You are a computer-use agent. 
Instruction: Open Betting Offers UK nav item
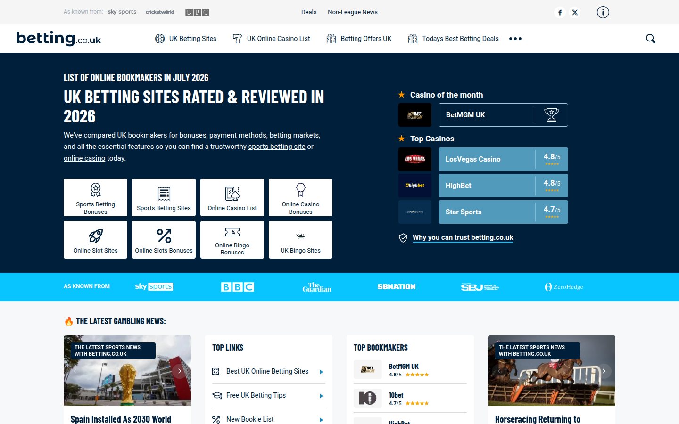[x=359, y=39]
